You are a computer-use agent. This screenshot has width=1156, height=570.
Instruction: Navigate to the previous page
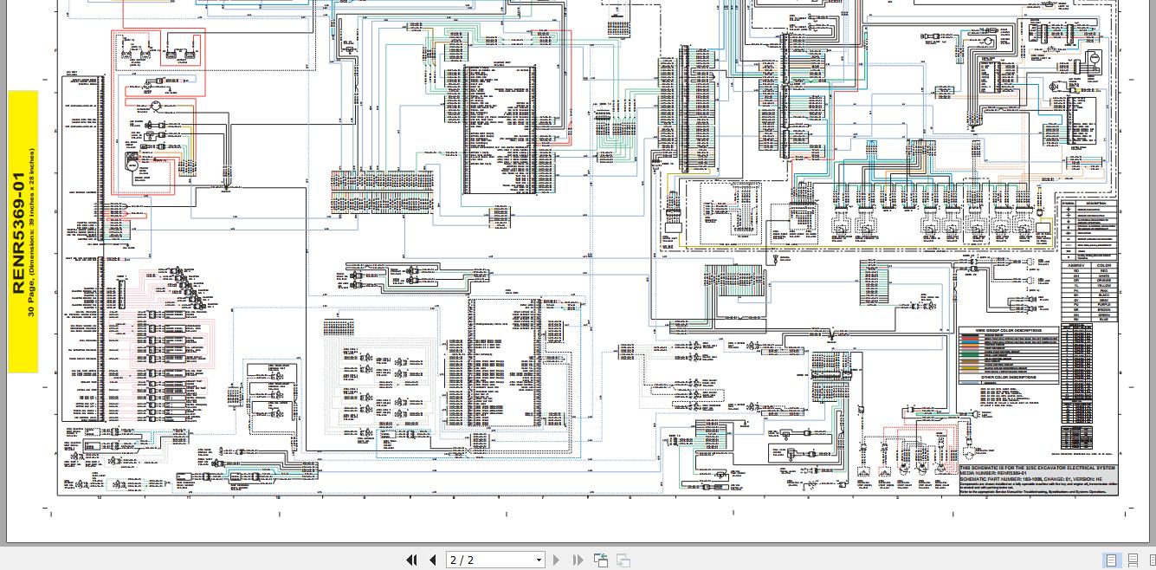pos(432,560)
